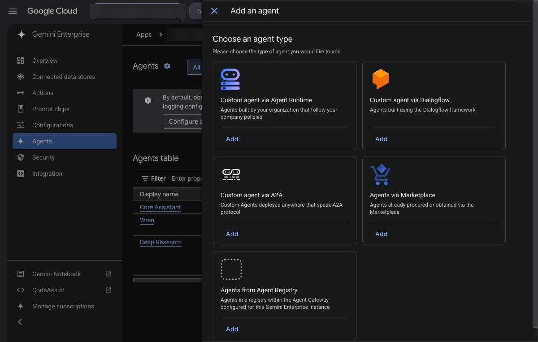Close the Add an agent panel

pos(214,11)
